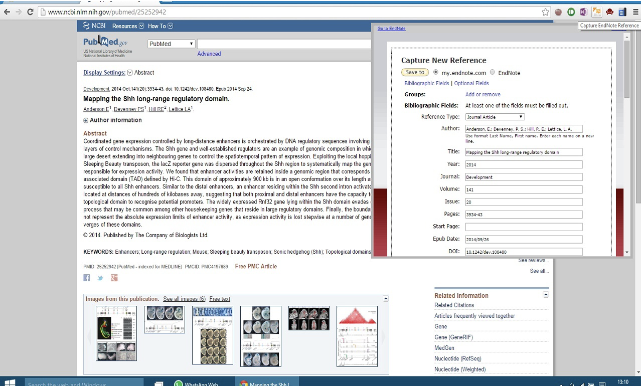Share the article on Facebook

coord(87,278)
